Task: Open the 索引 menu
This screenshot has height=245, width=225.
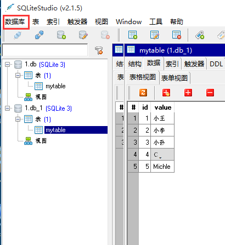Action: pyautogui.click(x=53, y=22)
